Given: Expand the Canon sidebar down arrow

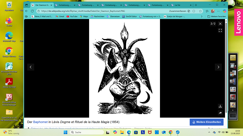Looking at the screenshot, I should click(233, 110).
